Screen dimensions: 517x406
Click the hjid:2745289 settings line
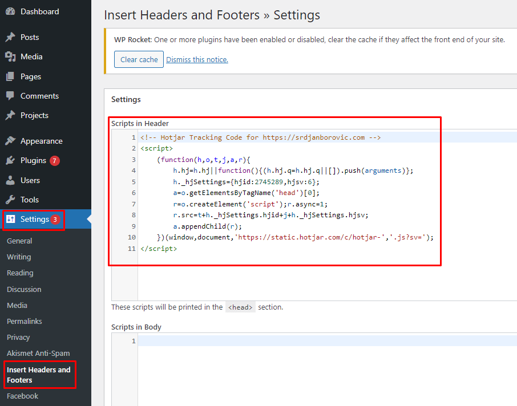click(x=246, y=182)
